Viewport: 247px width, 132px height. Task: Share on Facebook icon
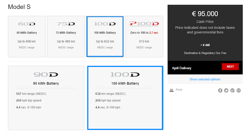[x=220, y=90]
